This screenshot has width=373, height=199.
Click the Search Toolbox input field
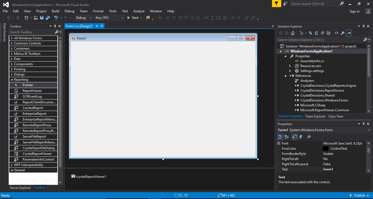point(32,32)
